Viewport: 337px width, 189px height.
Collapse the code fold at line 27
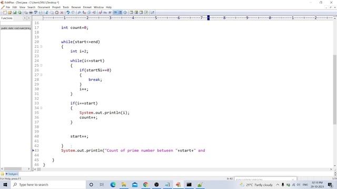[41, 75]
